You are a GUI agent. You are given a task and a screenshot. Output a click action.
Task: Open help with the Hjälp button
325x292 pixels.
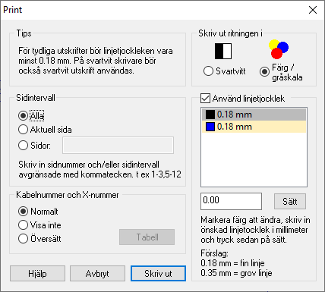tap(37, 273)
